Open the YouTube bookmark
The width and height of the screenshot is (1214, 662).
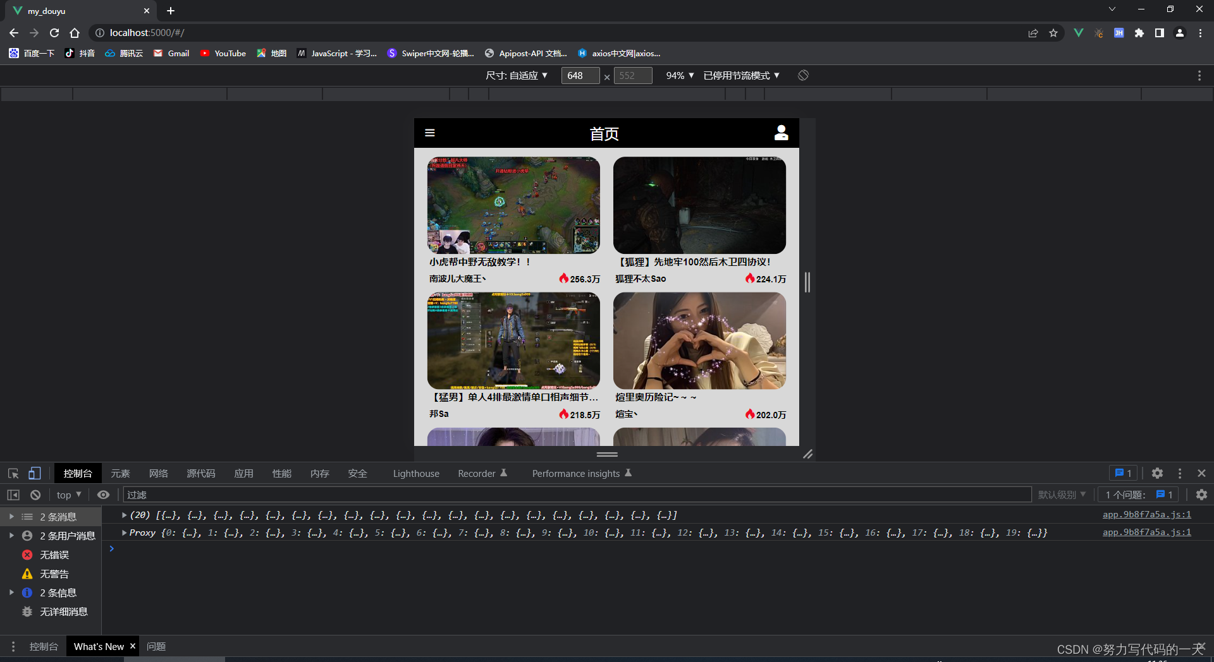click(x=223, y=53)
